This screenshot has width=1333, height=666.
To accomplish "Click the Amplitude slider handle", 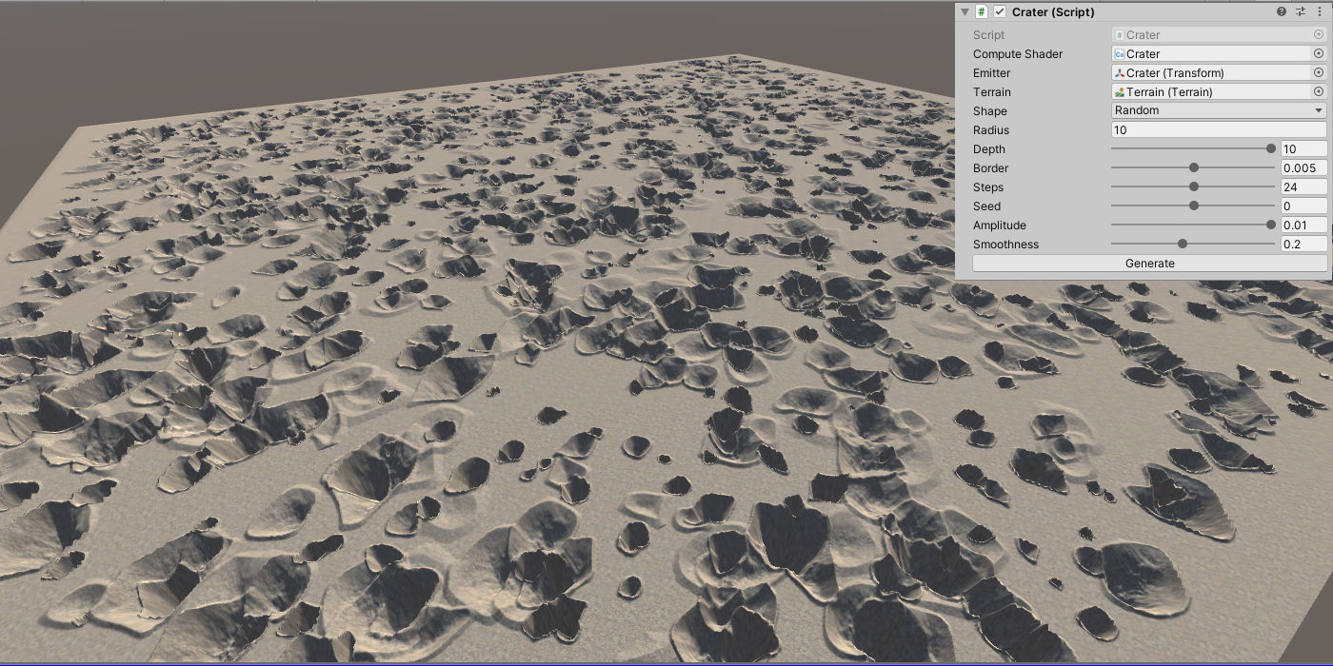I will (1270, 225).
